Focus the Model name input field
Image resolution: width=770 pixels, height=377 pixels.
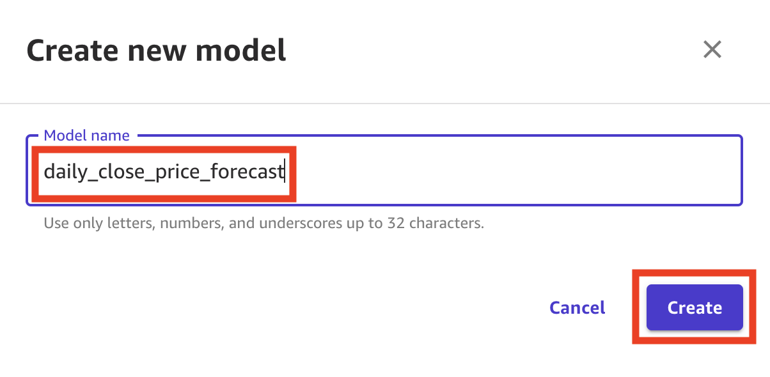pyautogui.click(x=384, y=171)
